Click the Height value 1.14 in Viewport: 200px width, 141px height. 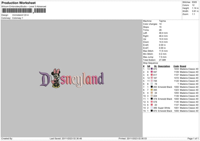coord(195,8)
